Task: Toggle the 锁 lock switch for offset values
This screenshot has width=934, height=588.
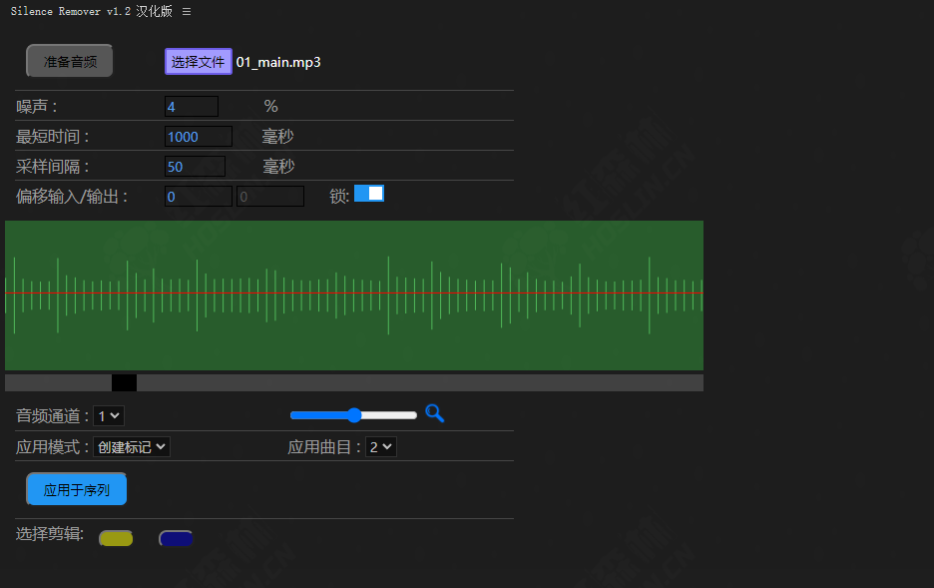Action: coord(369,193)
